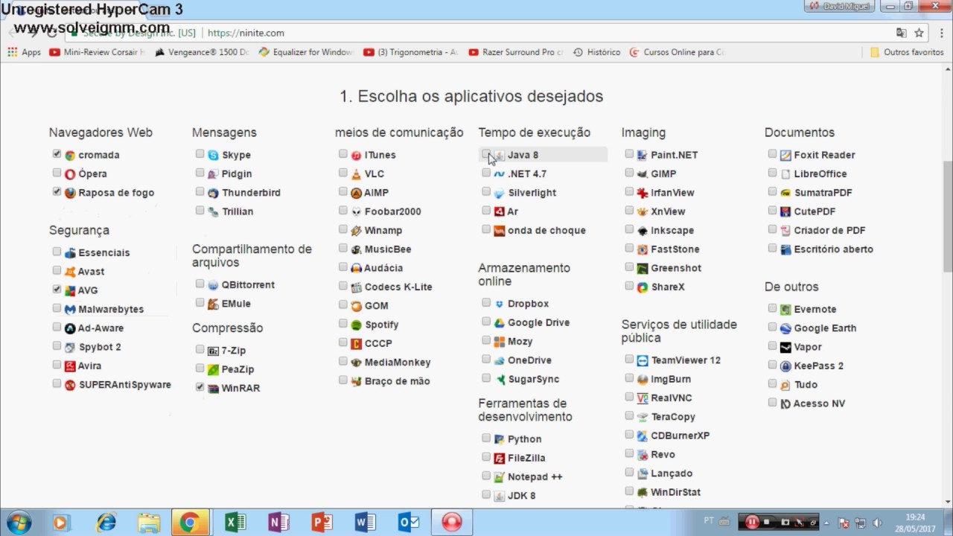Screen dimensions: 953x536
Task: Tick the Pidgin checkbox
Action: click(200, 173)
